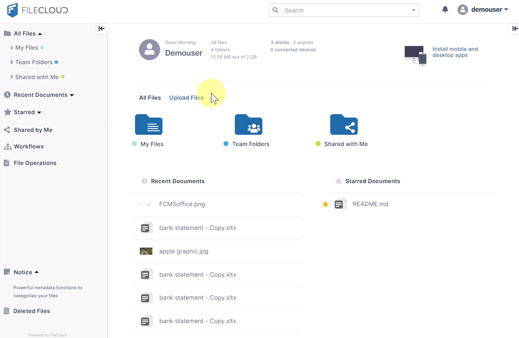The height and width of the screenshot is (338, 519).
Task: Click the yellow star beside README.md
Action: [x=325, y=204]
